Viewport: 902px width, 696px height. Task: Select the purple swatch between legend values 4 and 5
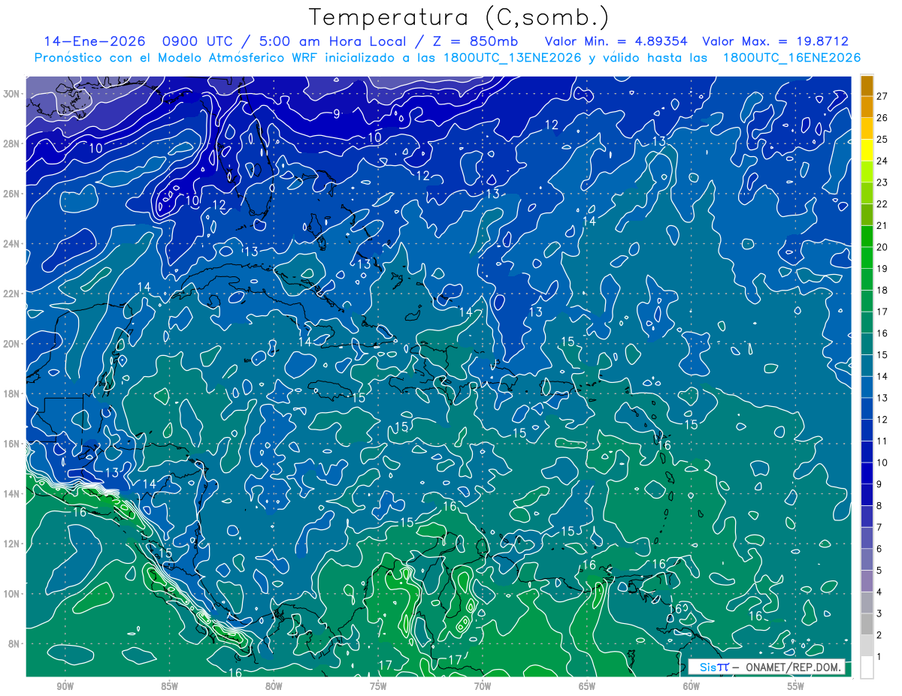pos(867,581)
